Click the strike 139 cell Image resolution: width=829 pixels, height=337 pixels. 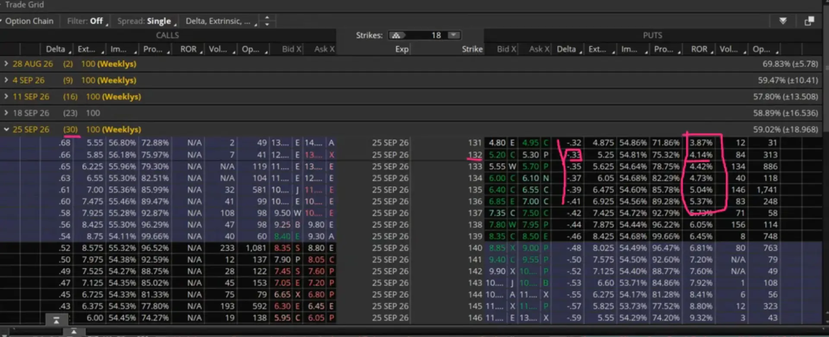coord(475,236)
